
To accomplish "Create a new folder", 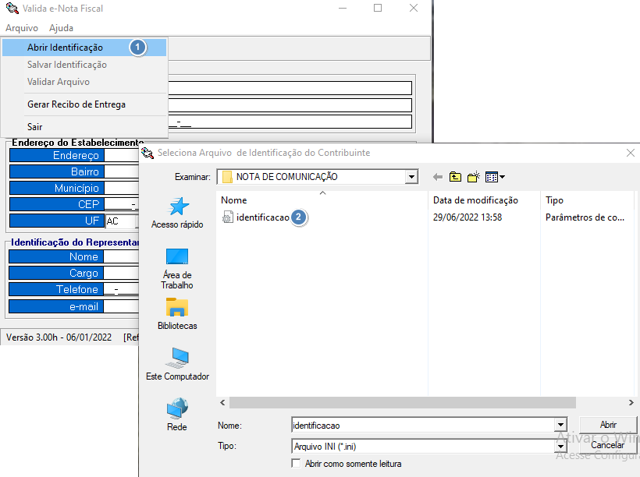I will [474, 177].
